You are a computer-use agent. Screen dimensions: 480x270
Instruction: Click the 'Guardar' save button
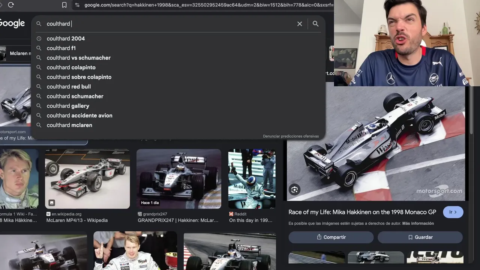coord(420,237)
